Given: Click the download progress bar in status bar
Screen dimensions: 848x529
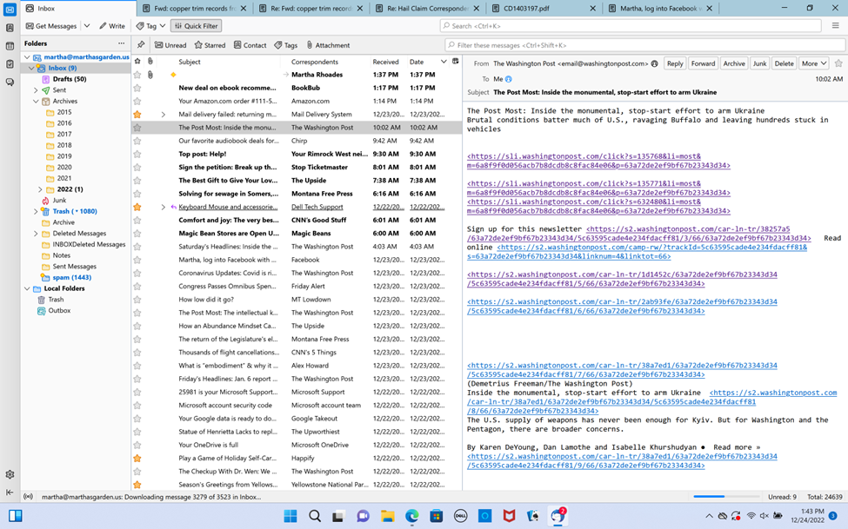Looking at the screenshot, I should tap(721, 497).
